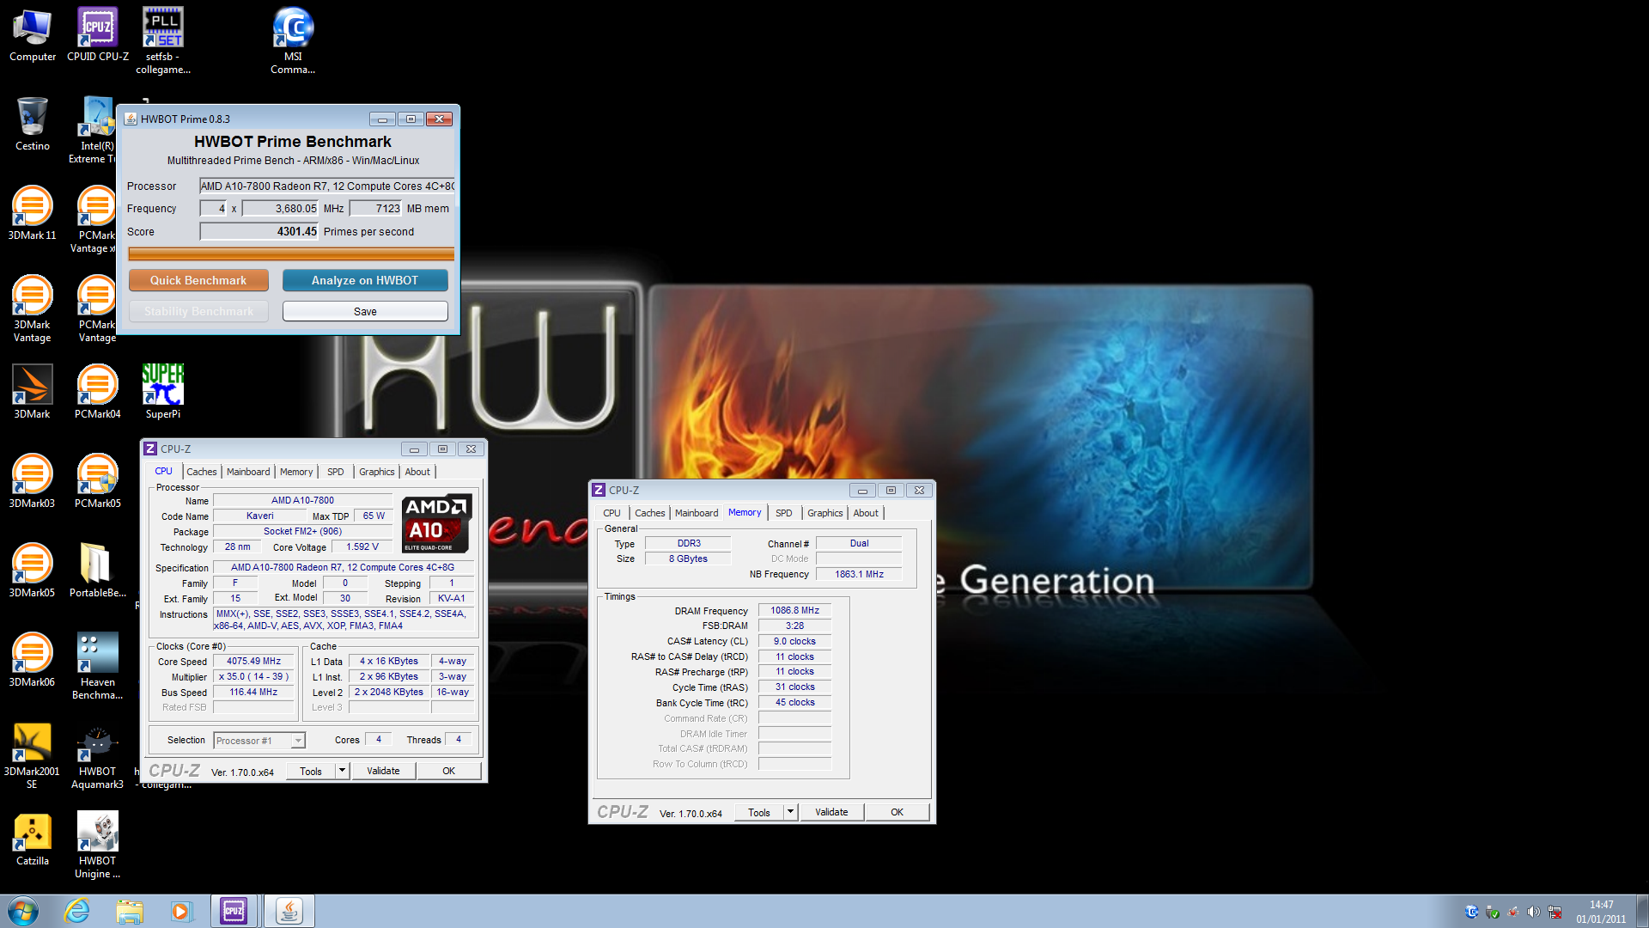
Task: Click the NB Frequency 1863.1 MHz value
Action: tap(859, 574)
